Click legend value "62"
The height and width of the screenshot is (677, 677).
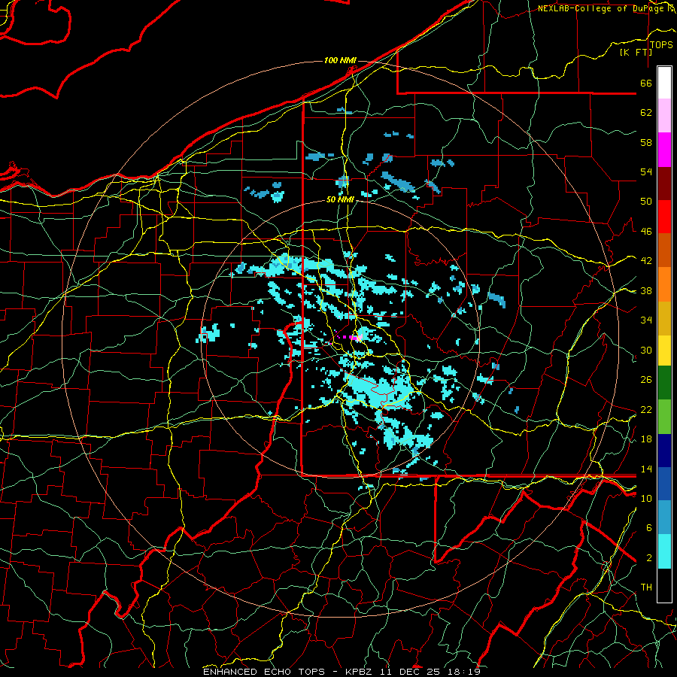click(646, 113)
